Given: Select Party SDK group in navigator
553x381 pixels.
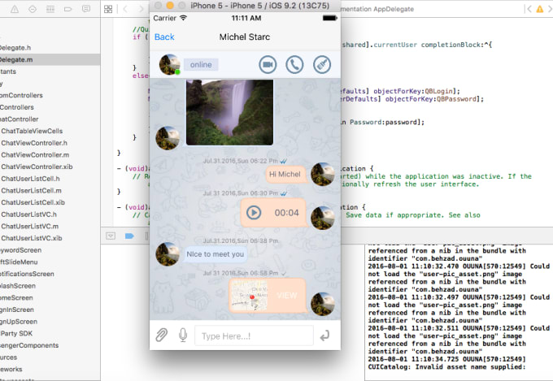Looking at the screenshot, I should coord(16,333).
